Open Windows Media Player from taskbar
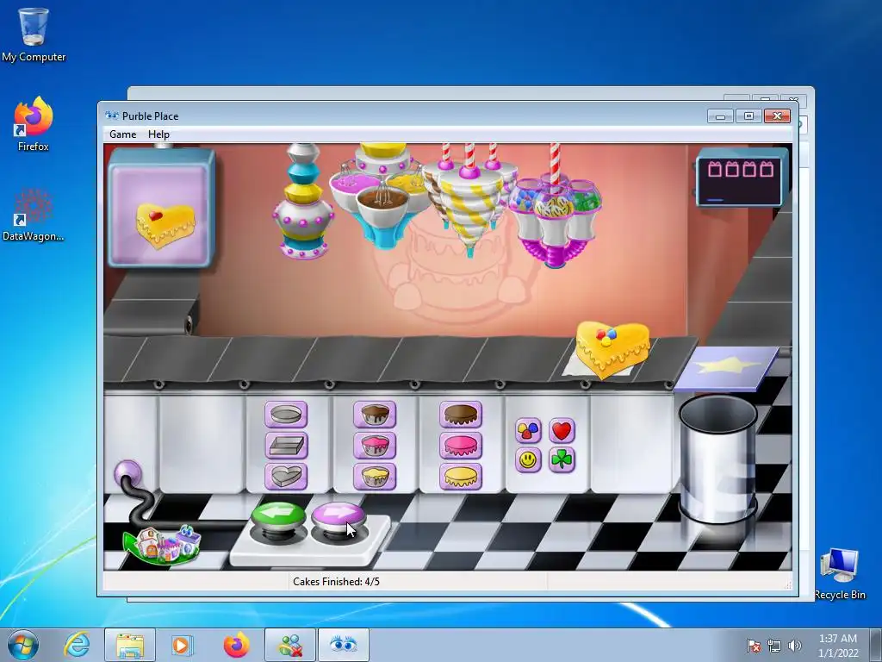The width and height of the screenshot is (882, 662). coord(182,645)
